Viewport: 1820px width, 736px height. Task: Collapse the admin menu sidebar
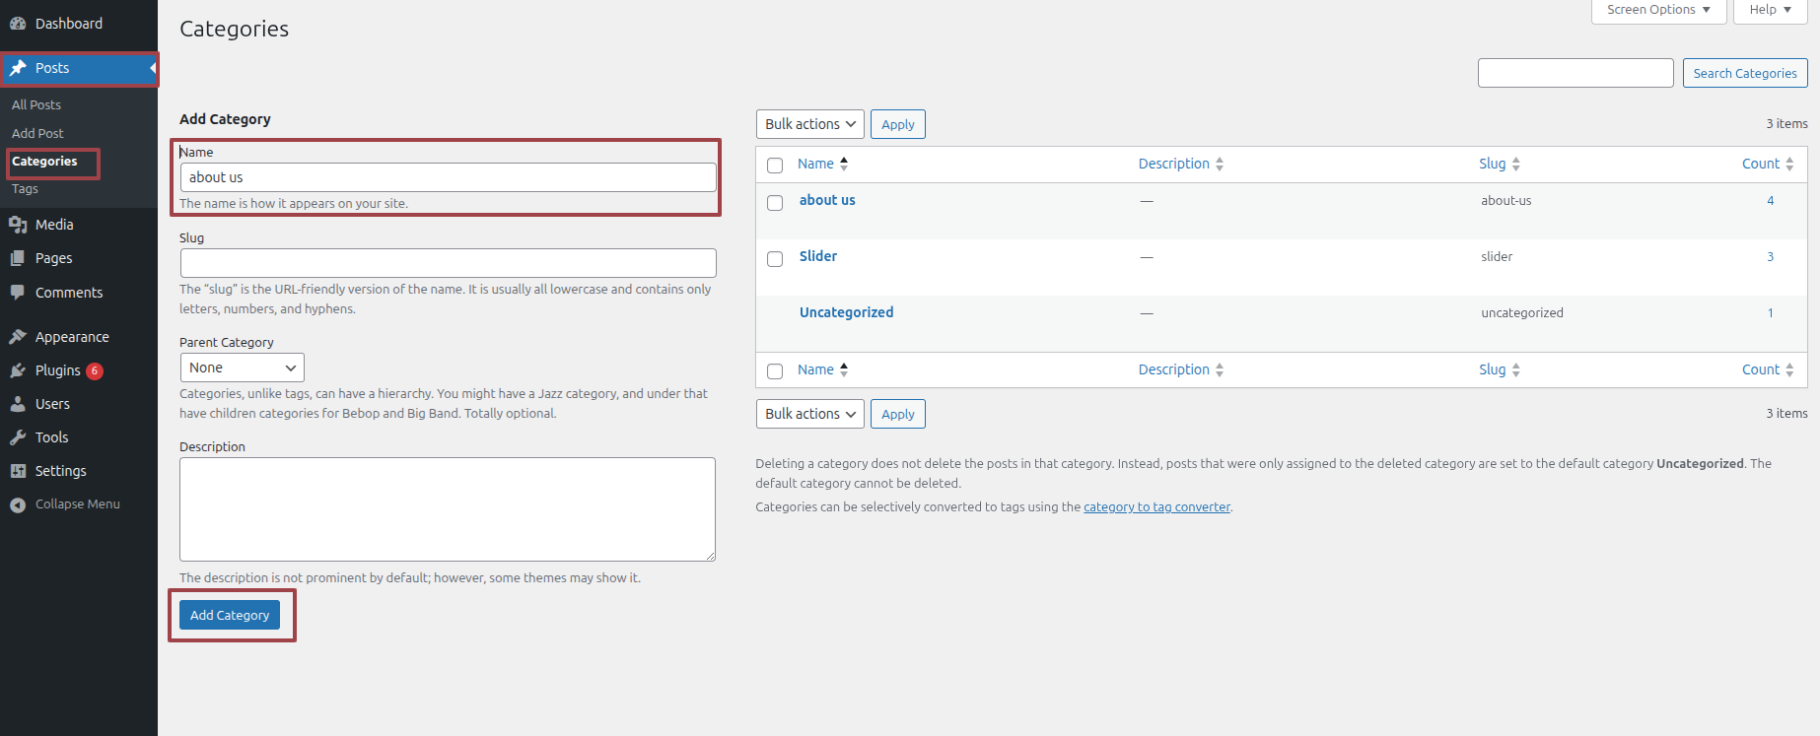coord(65,504)
